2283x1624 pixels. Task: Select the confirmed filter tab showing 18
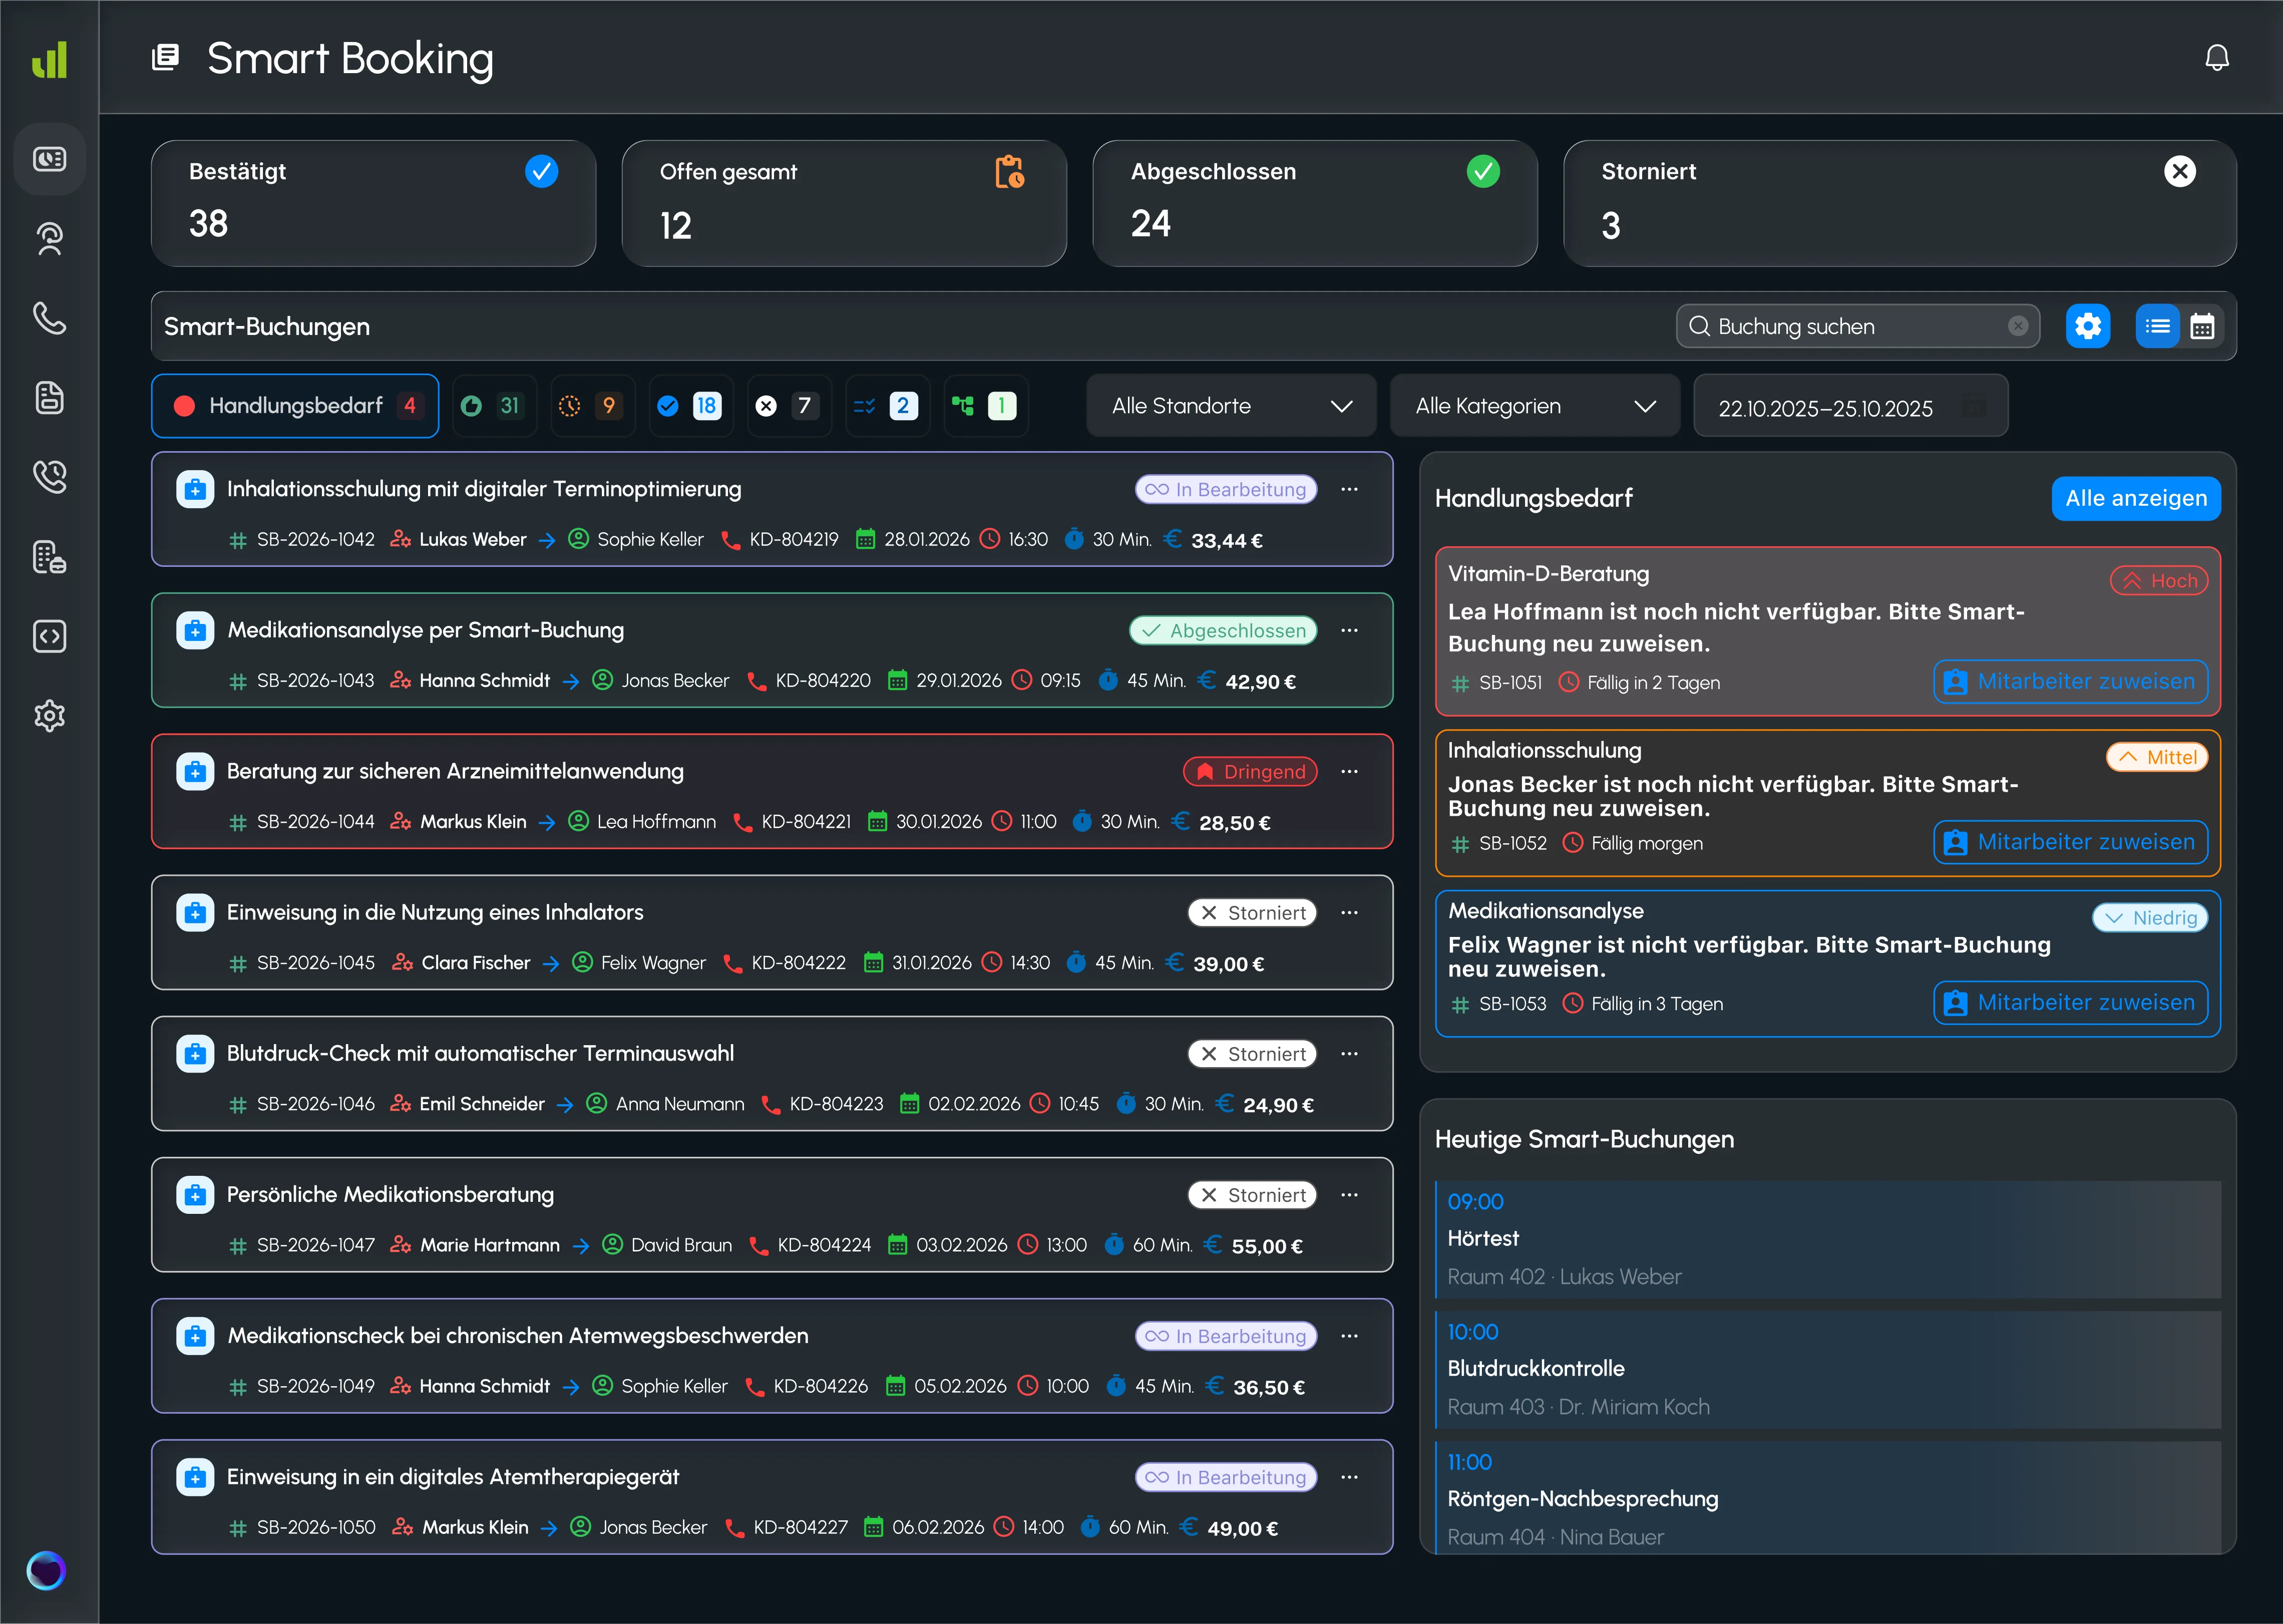click(691, 406)
